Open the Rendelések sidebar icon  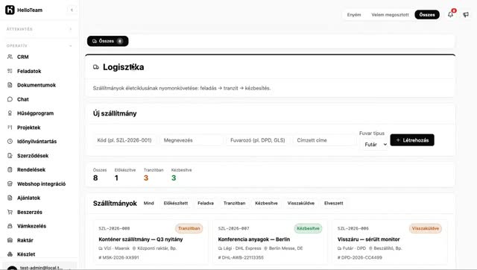10,169
